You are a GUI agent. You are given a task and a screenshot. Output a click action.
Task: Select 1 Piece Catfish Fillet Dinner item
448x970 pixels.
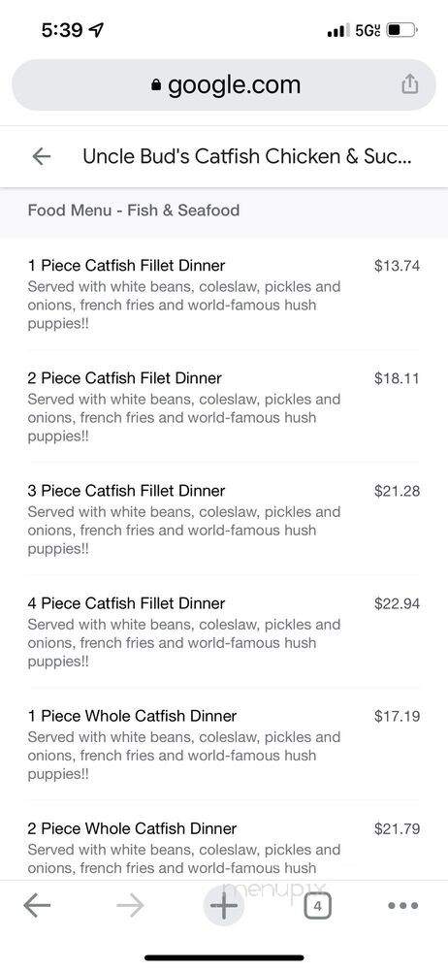pos(224,295)
